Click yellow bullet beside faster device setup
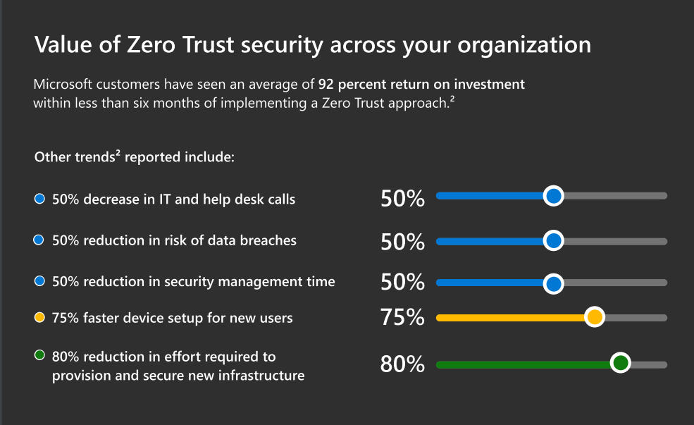694x425 pixels. pos(39,318)
